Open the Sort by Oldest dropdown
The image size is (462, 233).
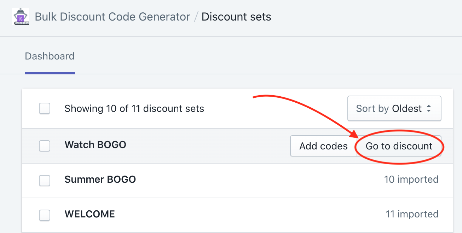click(394, 109)
